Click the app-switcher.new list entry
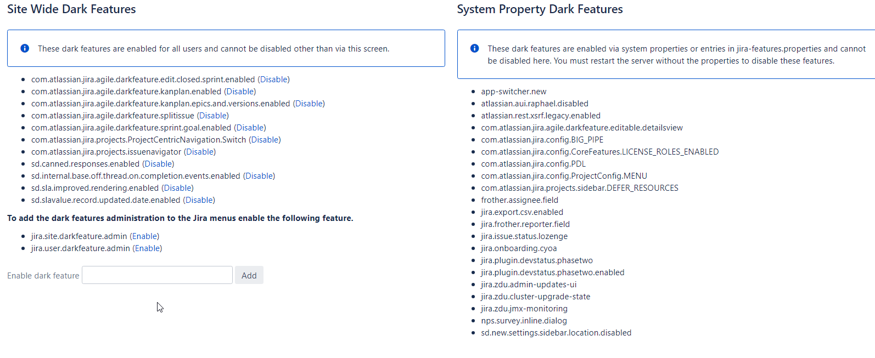This screenshot has width=875, height=358. [514, 92]
